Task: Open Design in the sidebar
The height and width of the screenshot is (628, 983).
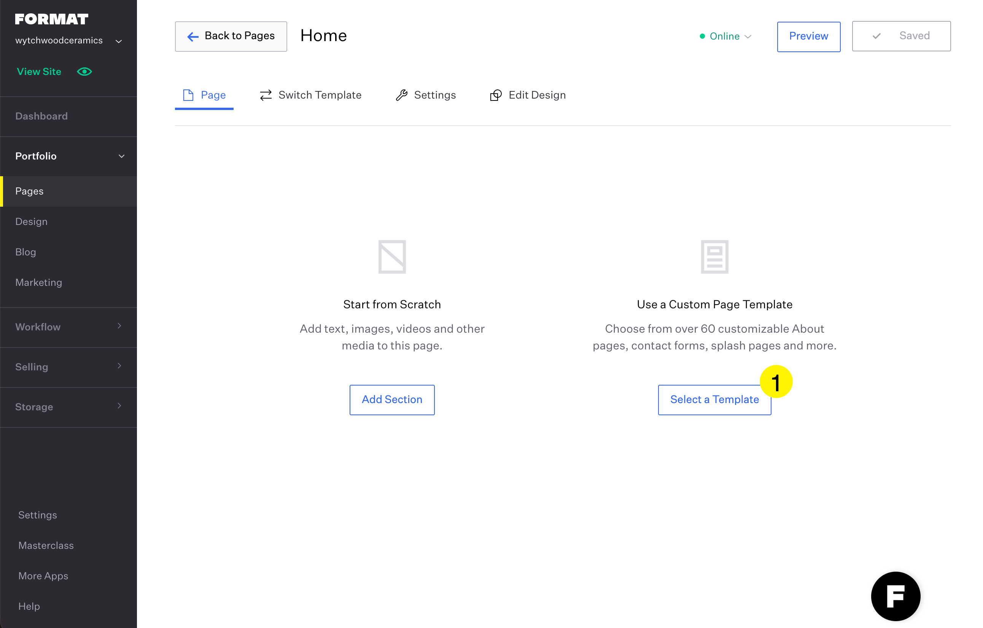Action: (x=32, y=222)
